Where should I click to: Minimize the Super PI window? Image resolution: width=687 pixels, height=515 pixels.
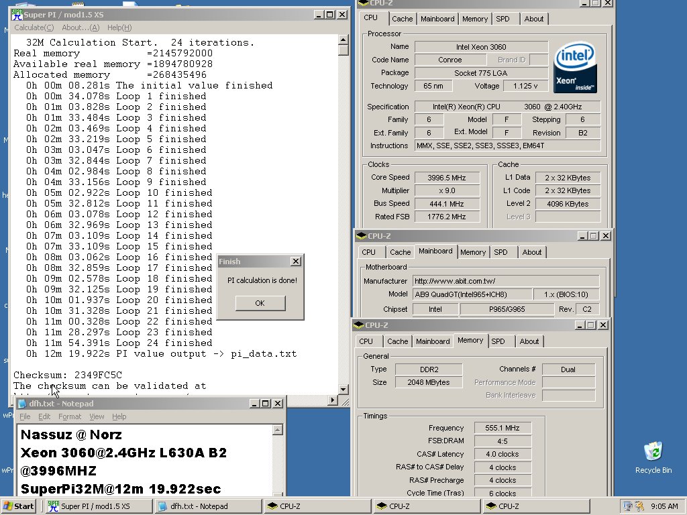(x=319, y=15)
